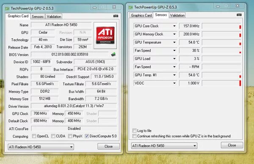Open the Fan Speed RPM sensor dropdown
Screen dimensions: 254x164
(x=174, y=67)
